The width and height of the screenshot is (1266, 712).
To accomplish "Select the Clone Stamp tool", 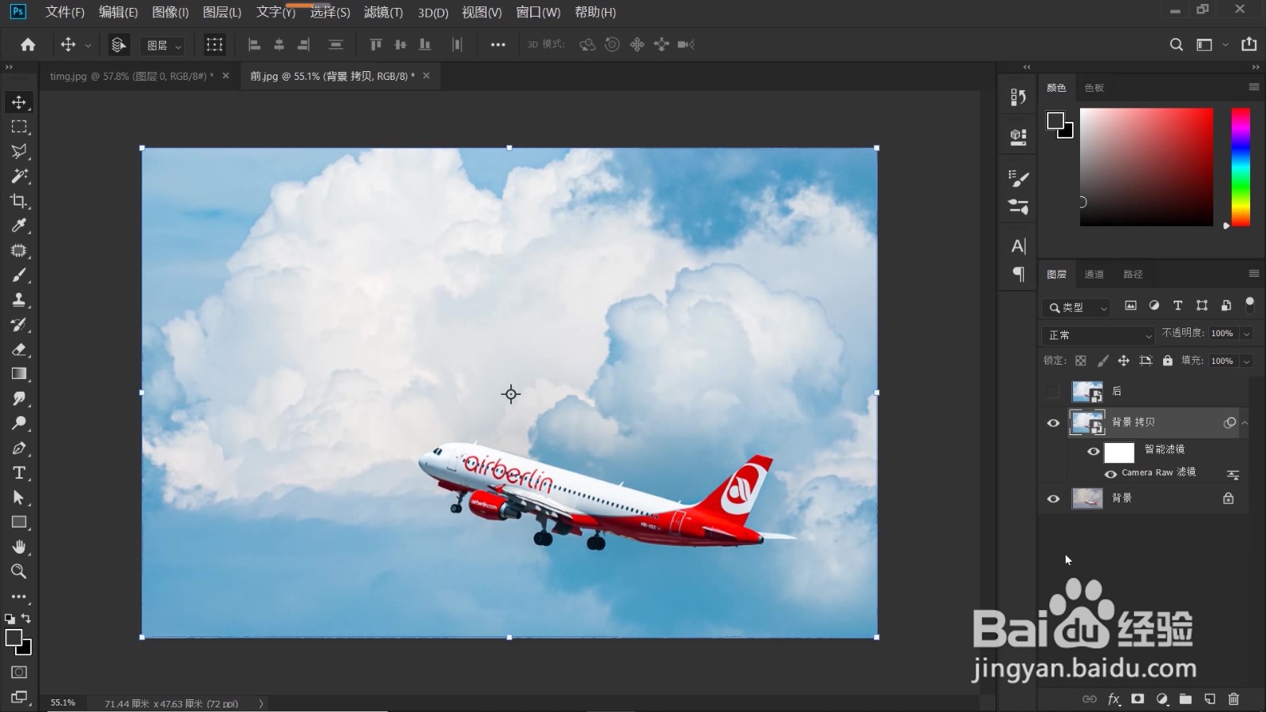I will point(19,300).
